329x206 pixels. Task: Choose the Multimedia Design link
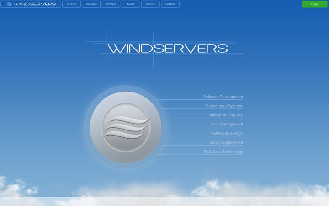(227, 133)
